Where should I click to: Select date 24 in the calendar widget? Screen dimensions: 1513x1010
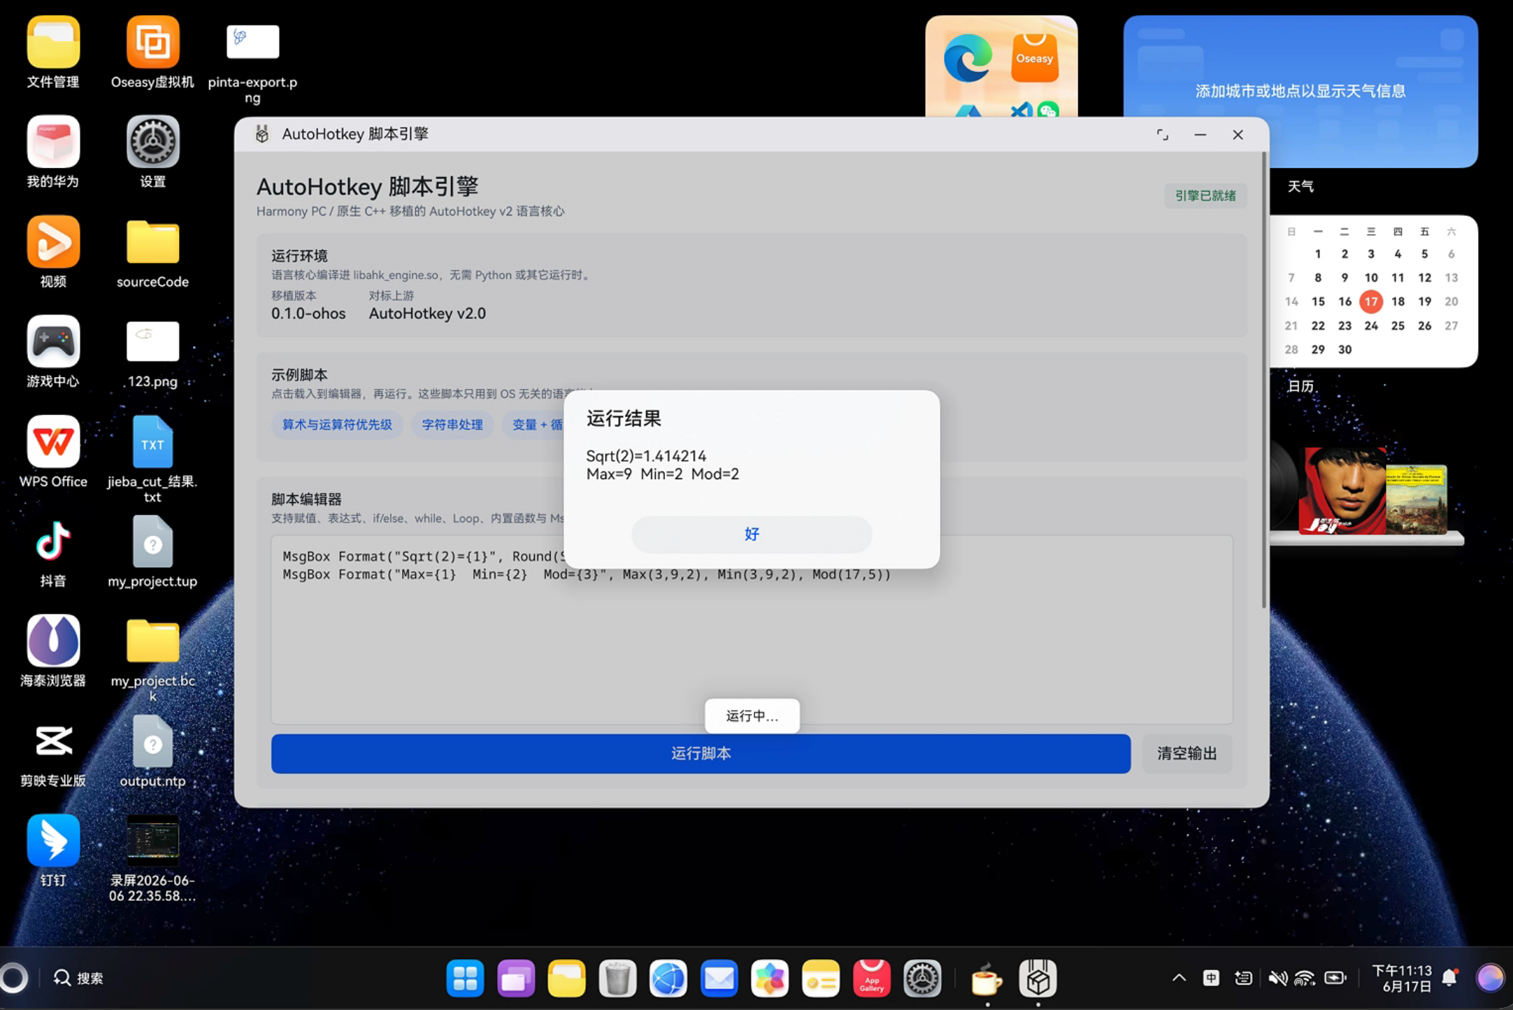point(1371,325)
